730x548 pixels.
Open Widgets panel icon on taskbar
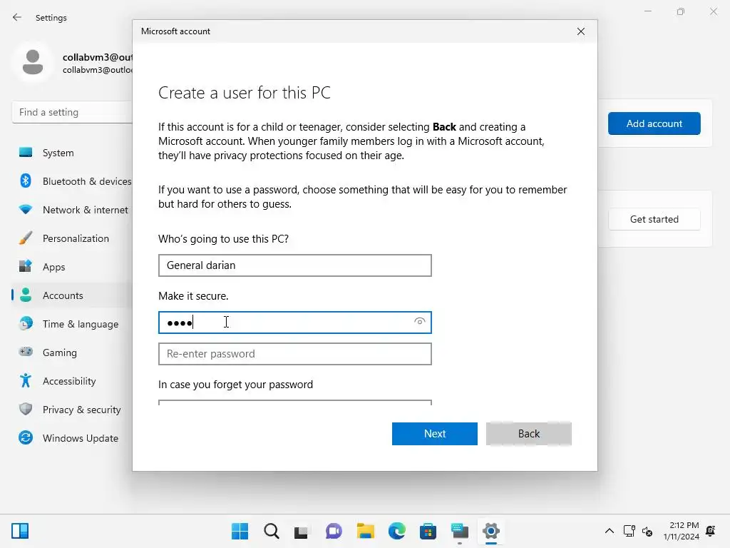[x=20, y=531]
